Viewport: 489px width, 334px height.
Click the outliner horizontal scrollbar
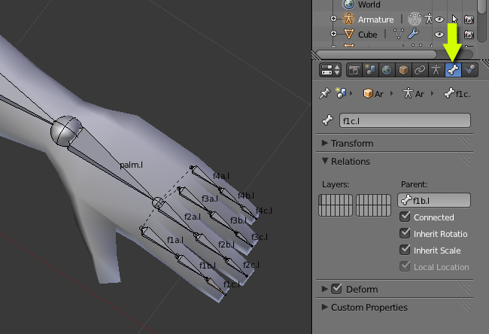(376, 54)
